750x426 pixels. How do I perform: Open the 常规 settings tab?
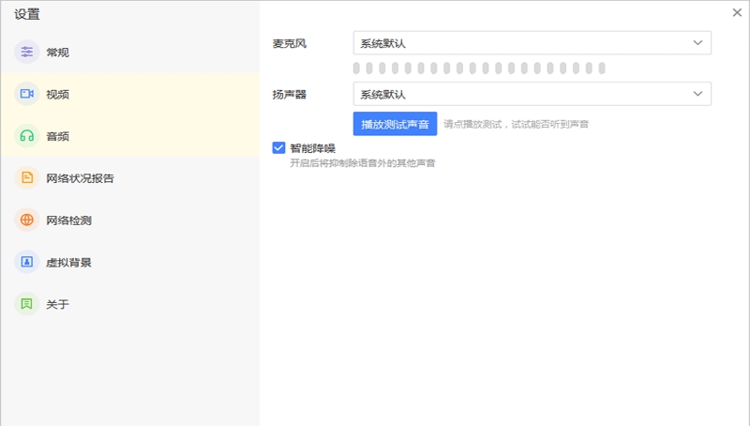point(130,53)
